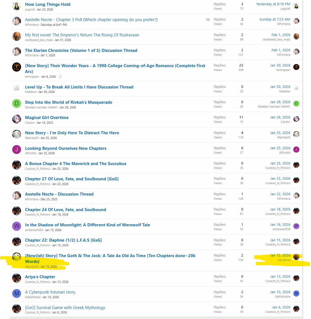The height and width of the screenshot is (319, 311).
Task: Click large magenta J avatar beside Looking Beyond Ourselves
Action: click(17, 150)
